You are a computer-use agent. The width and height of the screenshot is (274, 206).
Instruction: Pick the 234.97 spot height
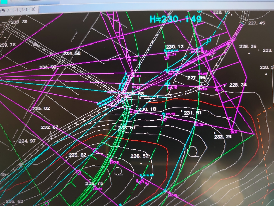point(27,141)
